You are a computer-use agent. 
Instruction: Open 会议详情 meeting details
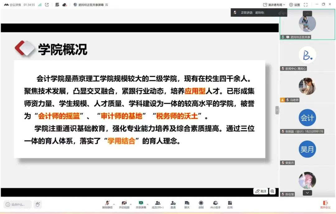12,5
